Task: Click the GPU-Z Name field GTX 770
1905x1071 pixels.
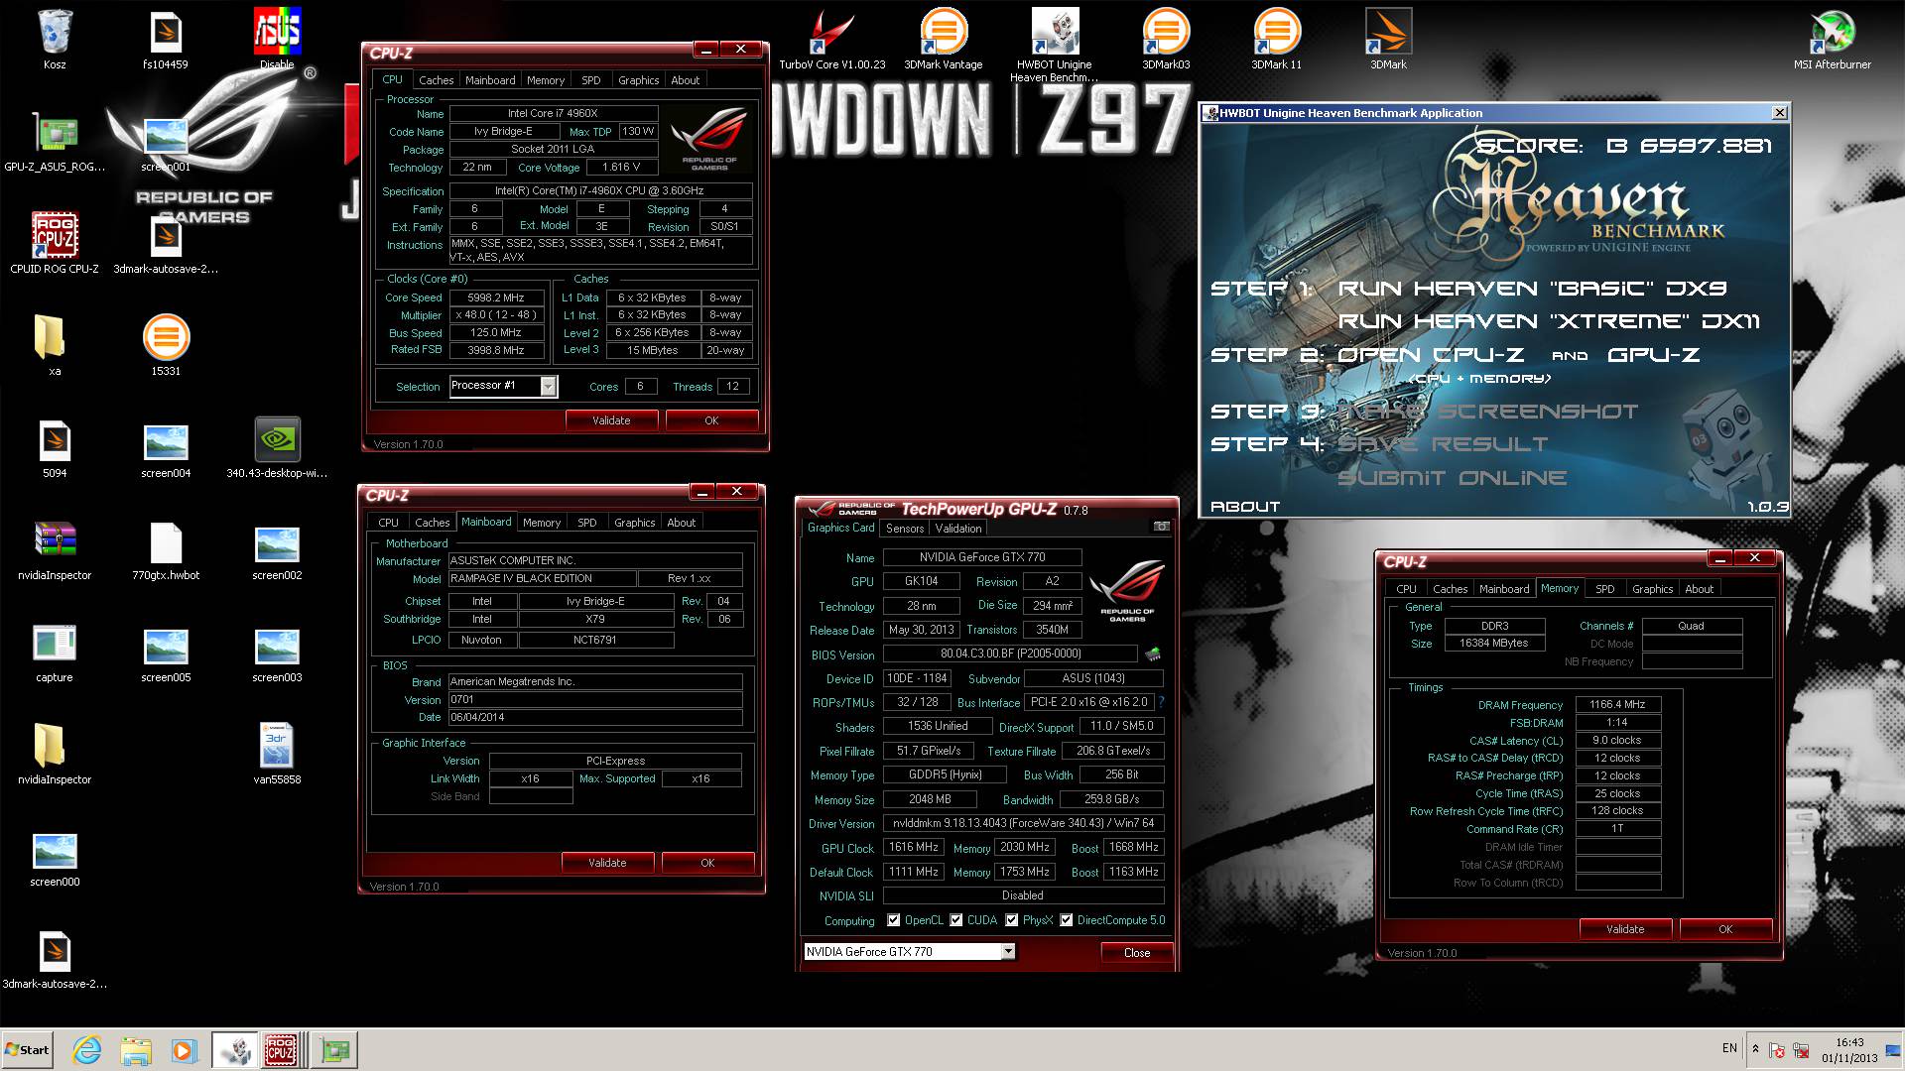Action: [x=982, y=557]
